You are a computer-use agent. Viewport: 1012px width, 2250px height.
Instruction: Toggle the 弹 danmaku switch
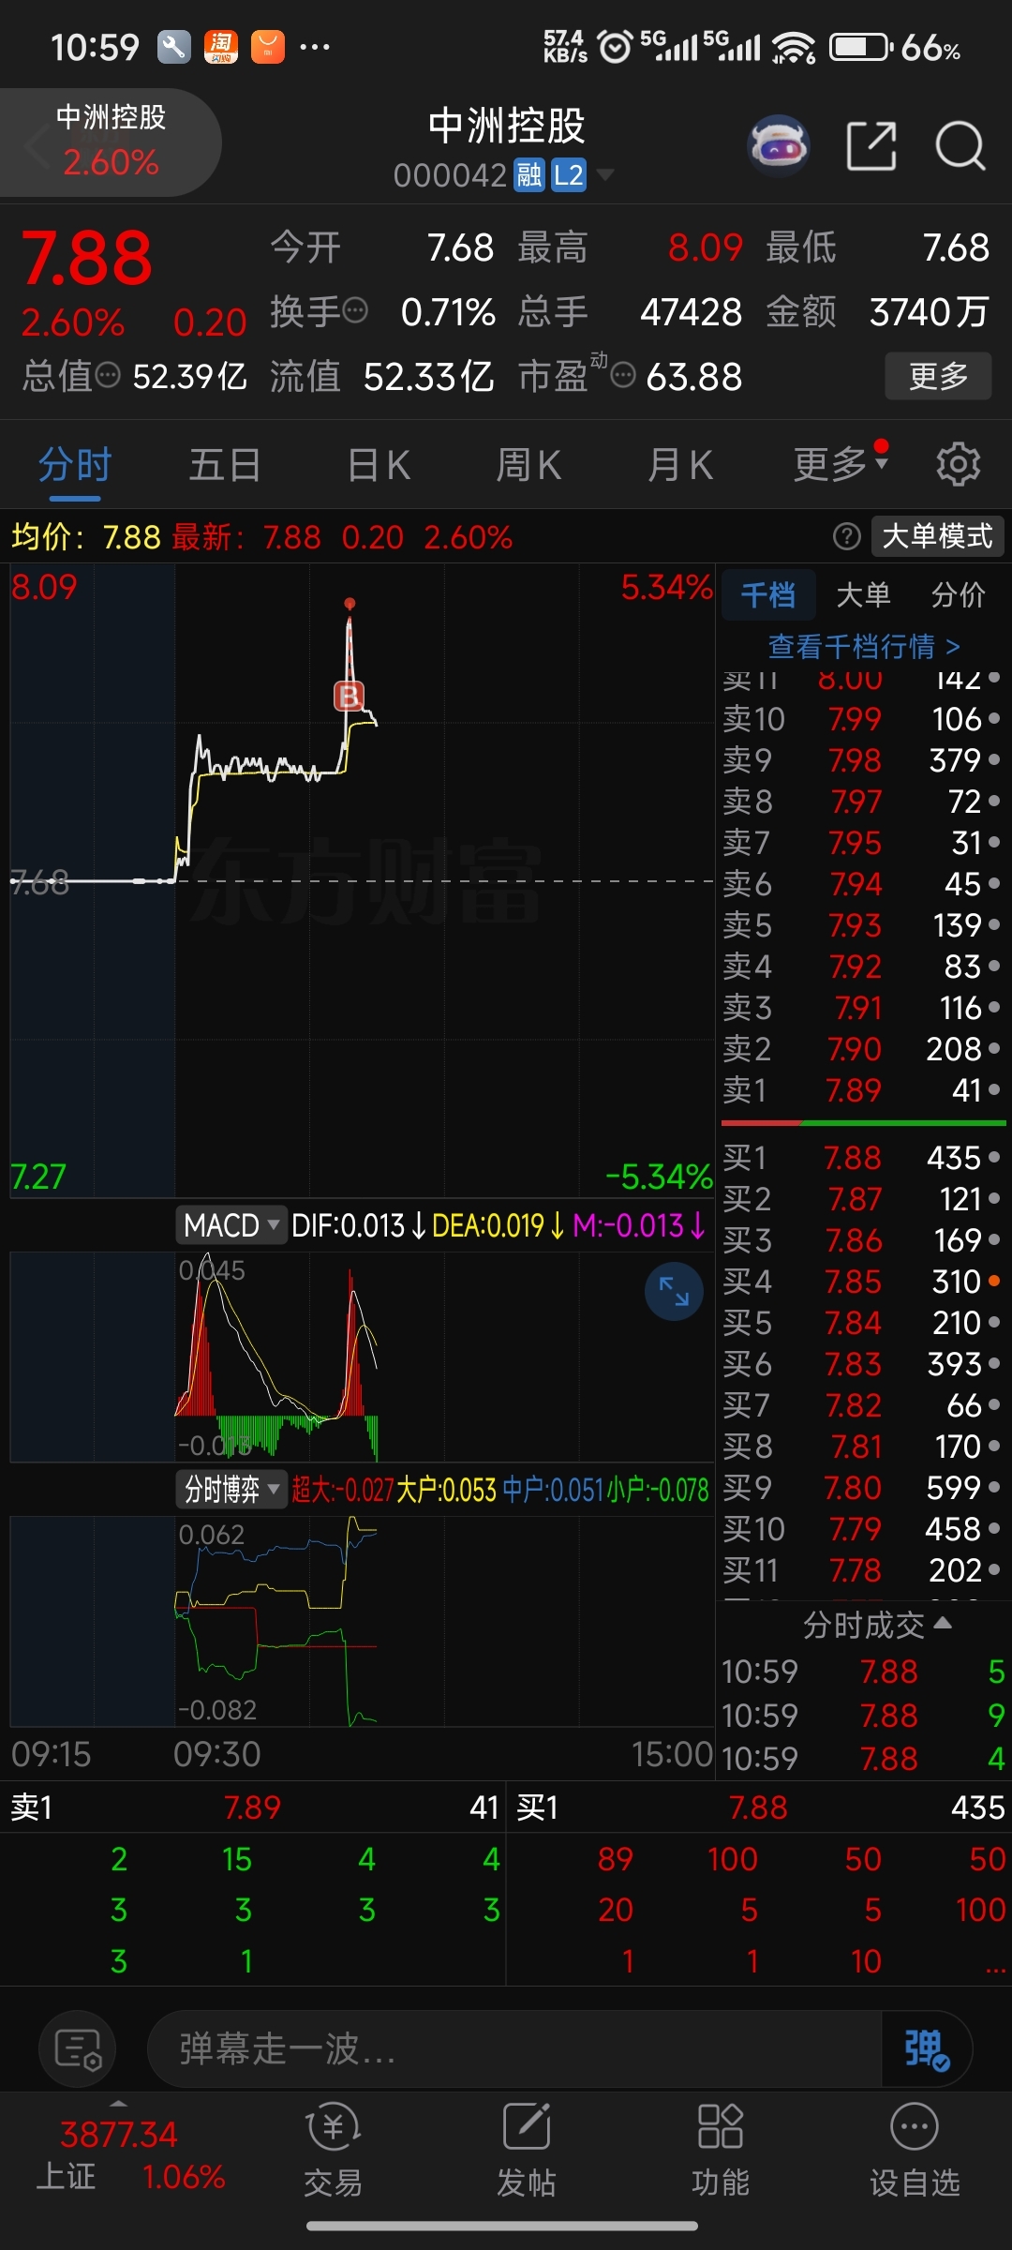[927, 2048]
